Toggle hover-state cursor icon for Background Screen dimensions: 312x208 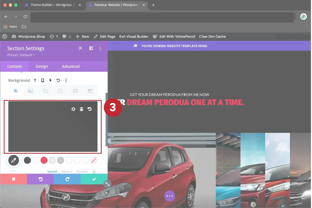tap(50, 80)
